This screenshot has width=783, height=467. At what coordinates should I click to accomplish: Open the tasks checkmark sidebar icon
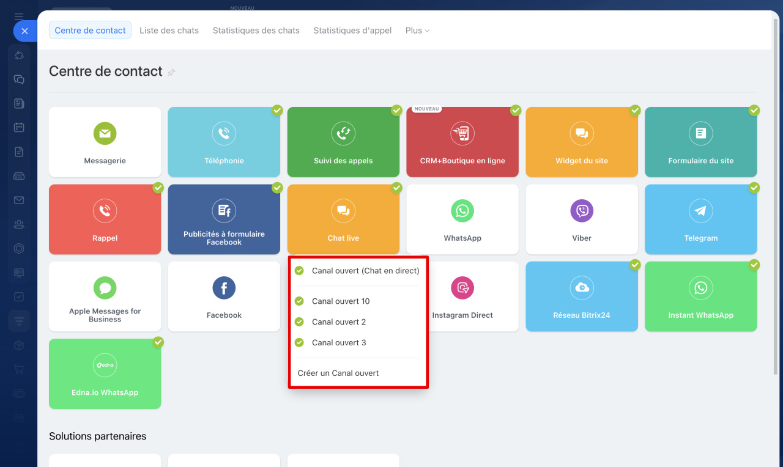(19, 296)
